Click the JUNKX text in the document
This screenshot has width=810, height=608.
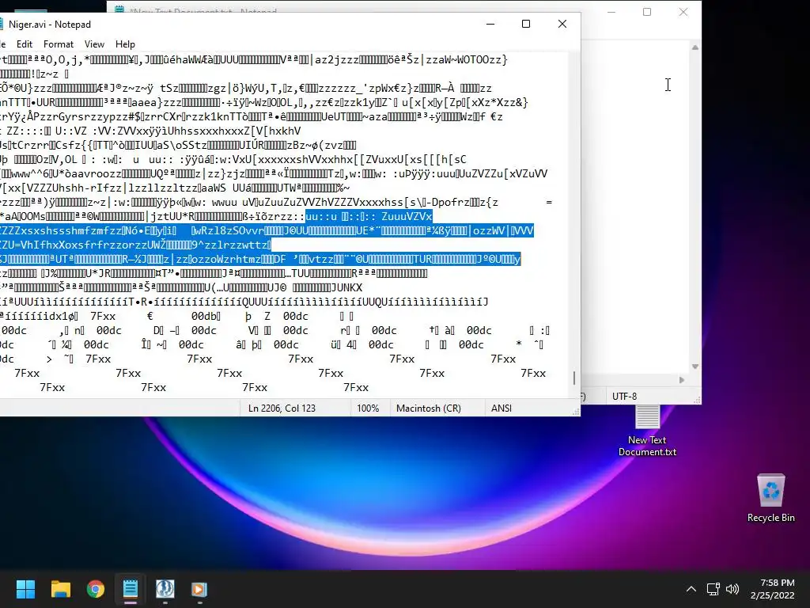(346, 287)
